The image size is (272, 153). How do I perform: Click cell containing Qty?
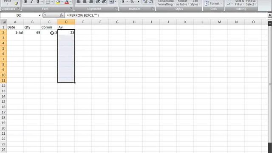[32, 27]
